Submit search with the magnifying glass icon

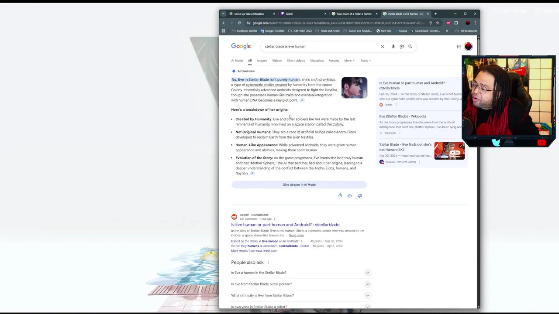(410, 46)
